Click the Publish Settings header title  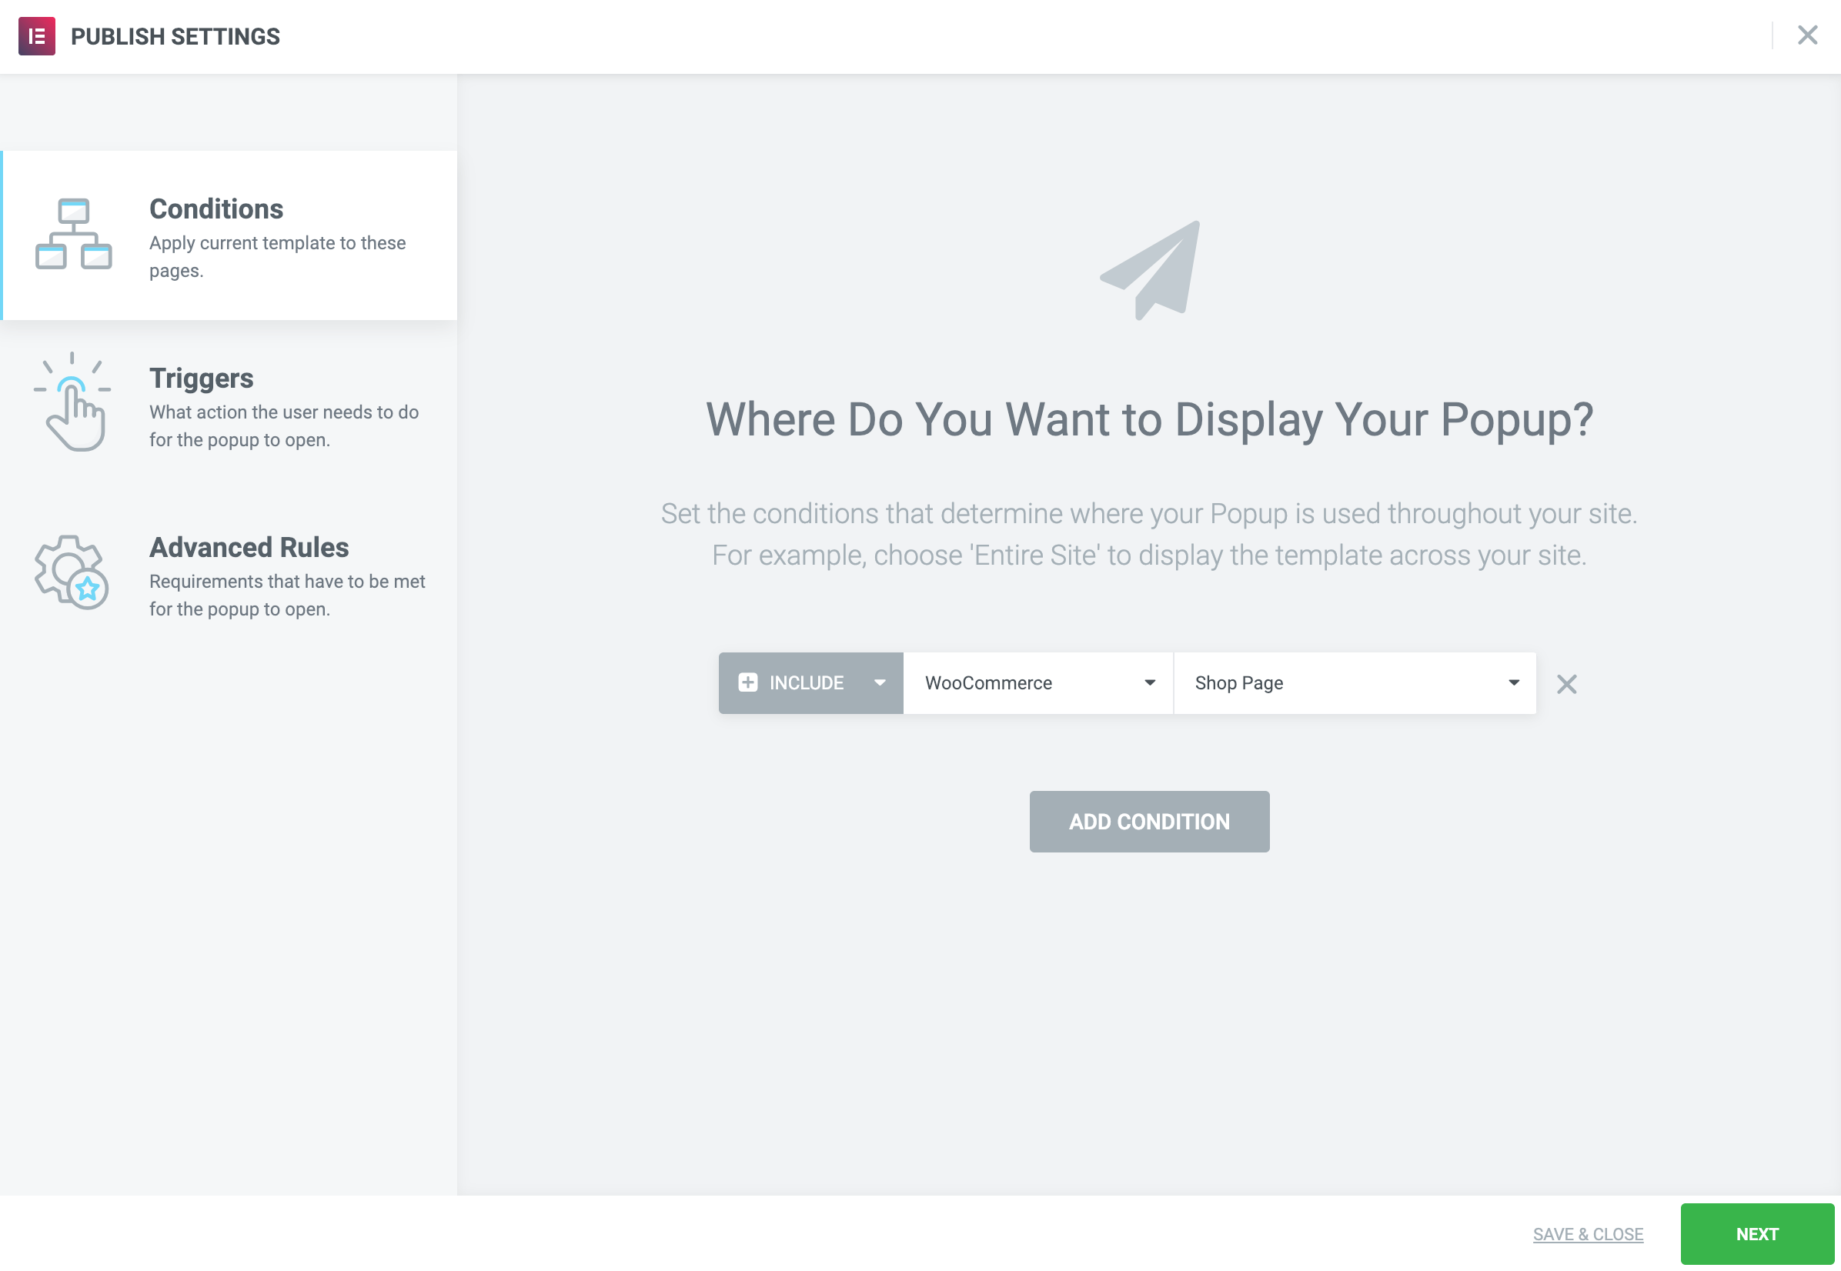click(x=175, y=37)
